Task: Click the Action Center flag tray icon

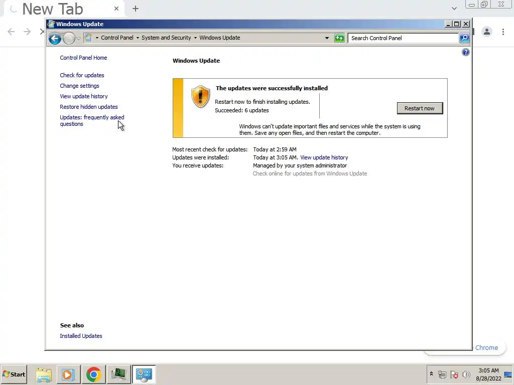Action: pyautogui.click(x=454, y=374)
